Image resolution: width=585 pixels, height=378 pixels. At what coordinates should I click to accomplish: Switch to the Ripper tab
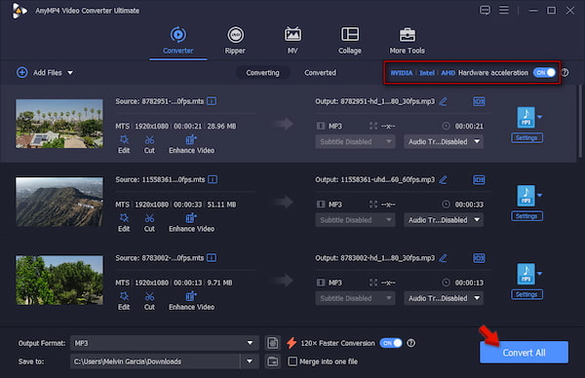tap(235, 40)
